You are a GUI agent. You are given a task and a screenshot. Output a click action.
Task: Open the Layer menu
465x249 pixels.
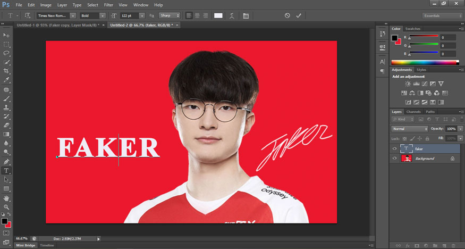point(62,5)
